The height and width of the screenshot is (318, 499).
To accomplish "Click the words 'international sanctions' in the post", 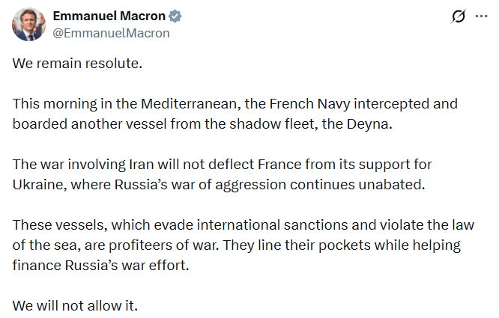I will pyautogui.click(x=241, y=224).
